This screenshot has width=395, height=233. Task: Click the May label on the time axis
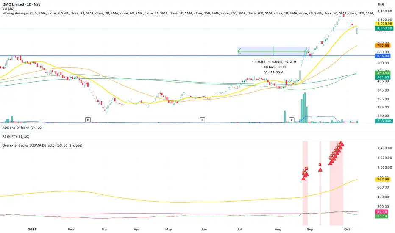tap(169, 230)
